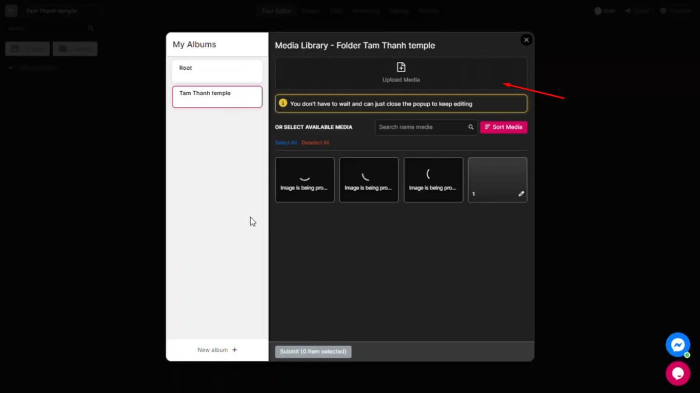Screen dimensions: 700x393
Task: Add a new album with the plus icon
Action: coord(234,350)
